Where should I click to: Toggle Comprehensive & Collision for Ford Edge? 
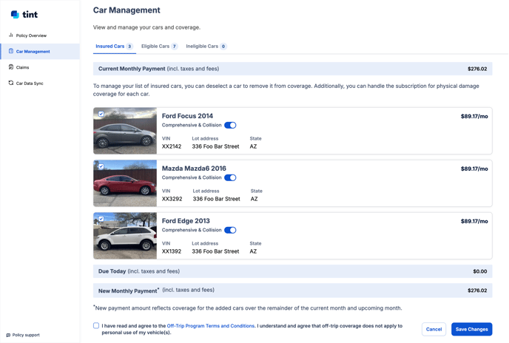pos(230,231)
